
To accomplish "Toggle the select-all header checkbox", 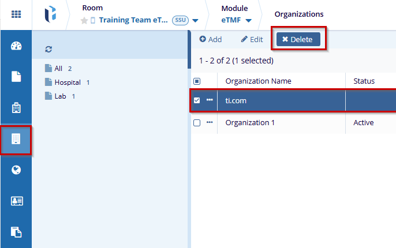I will click(197, 81).
